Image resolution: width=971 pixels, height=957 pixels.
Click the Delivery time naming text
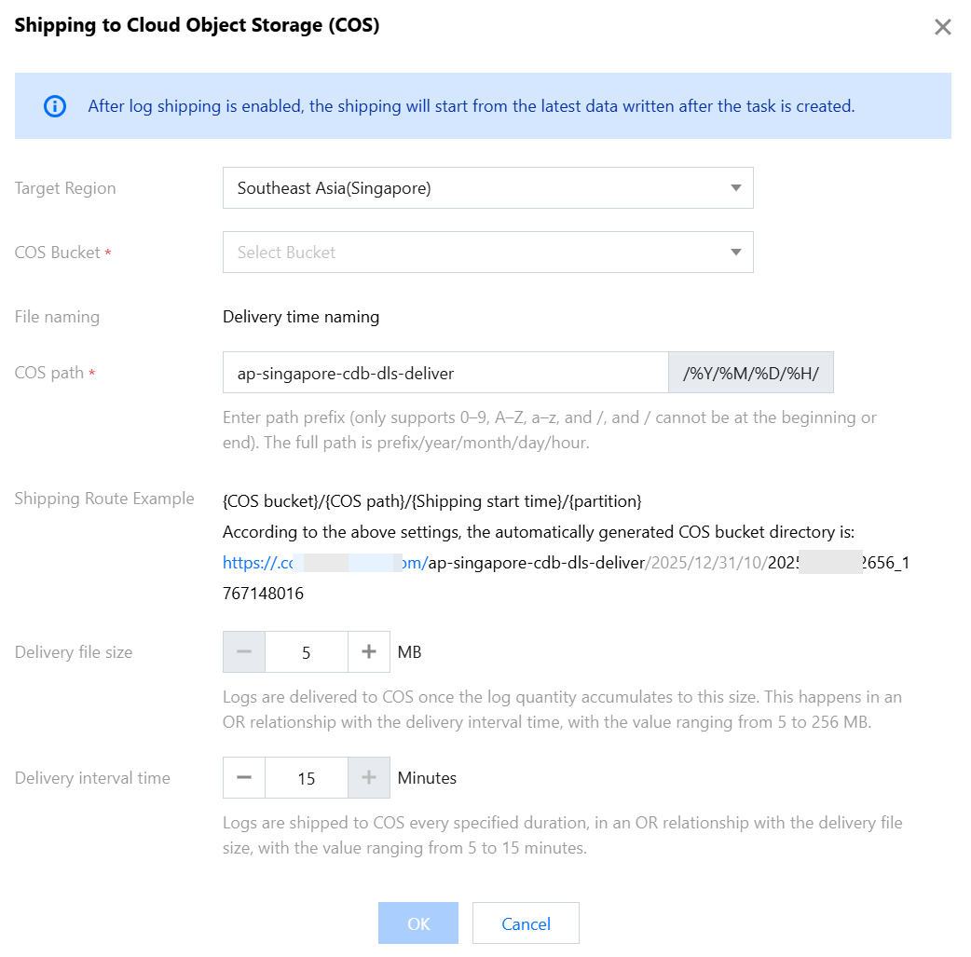pyautogui.click(x=301, y=317)
